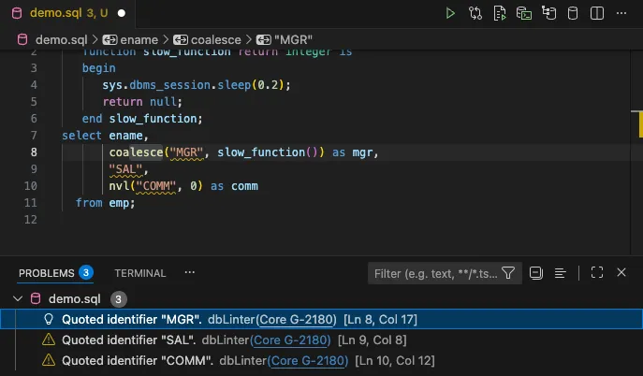The width and height of the screenshot is (643, 376).
Task: Toggle problems view as table or tree
Action: coord(560,273)
